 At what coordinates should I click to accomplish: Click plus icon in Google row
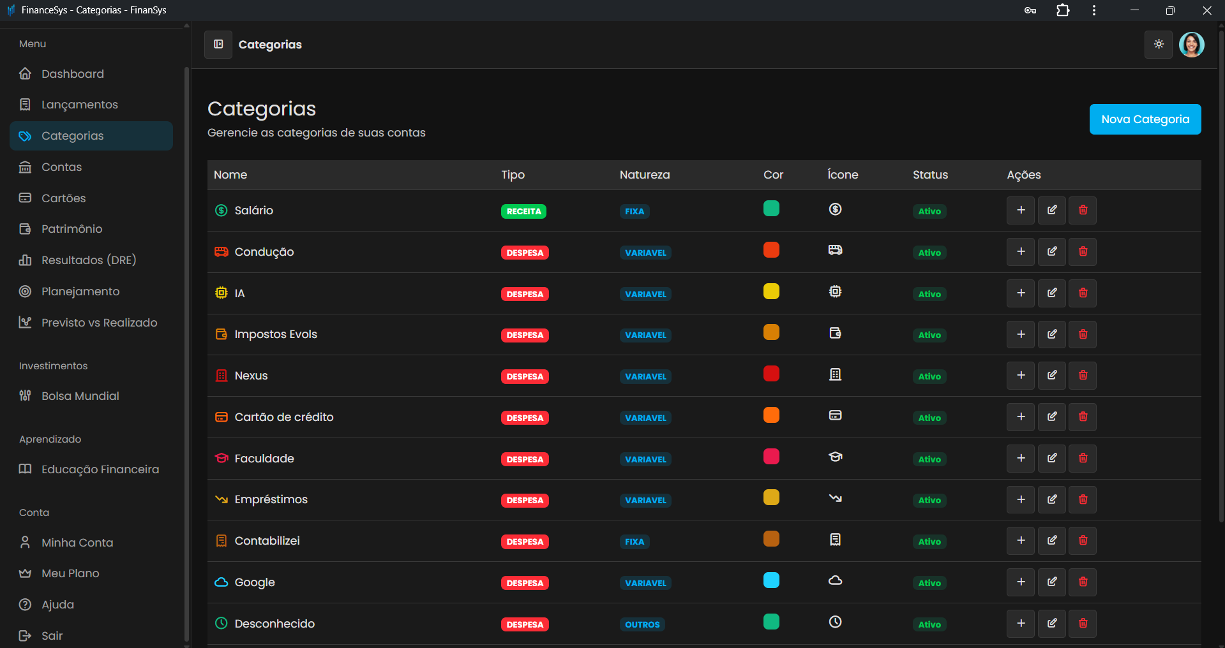[1021, 582]
